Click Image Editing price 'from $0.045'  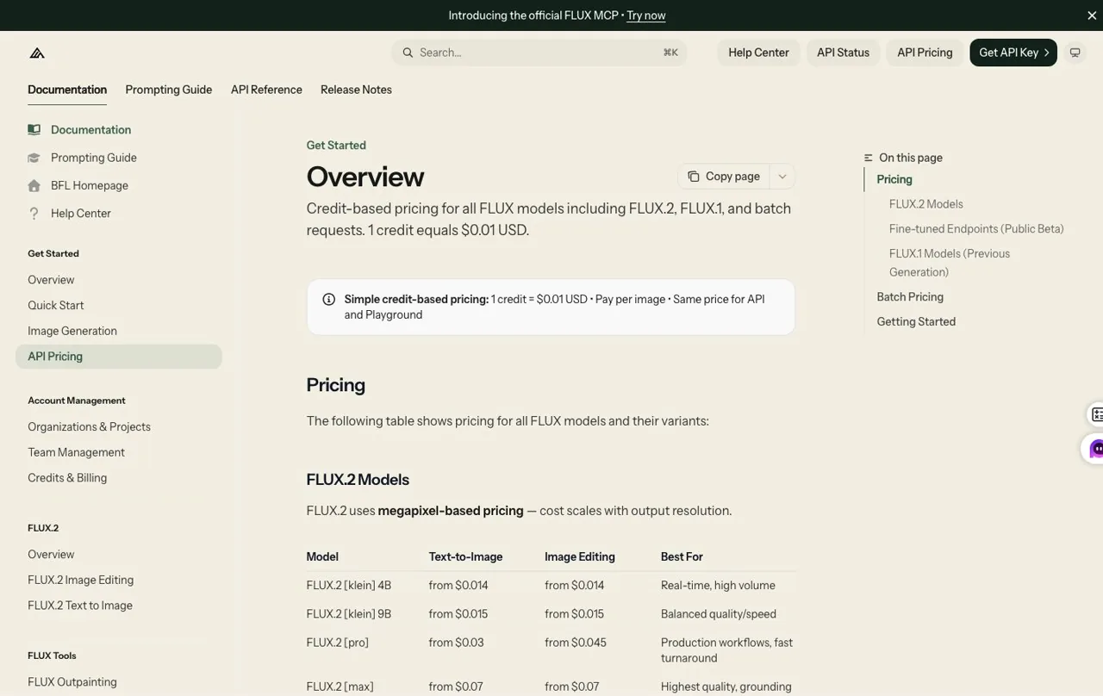576,643
